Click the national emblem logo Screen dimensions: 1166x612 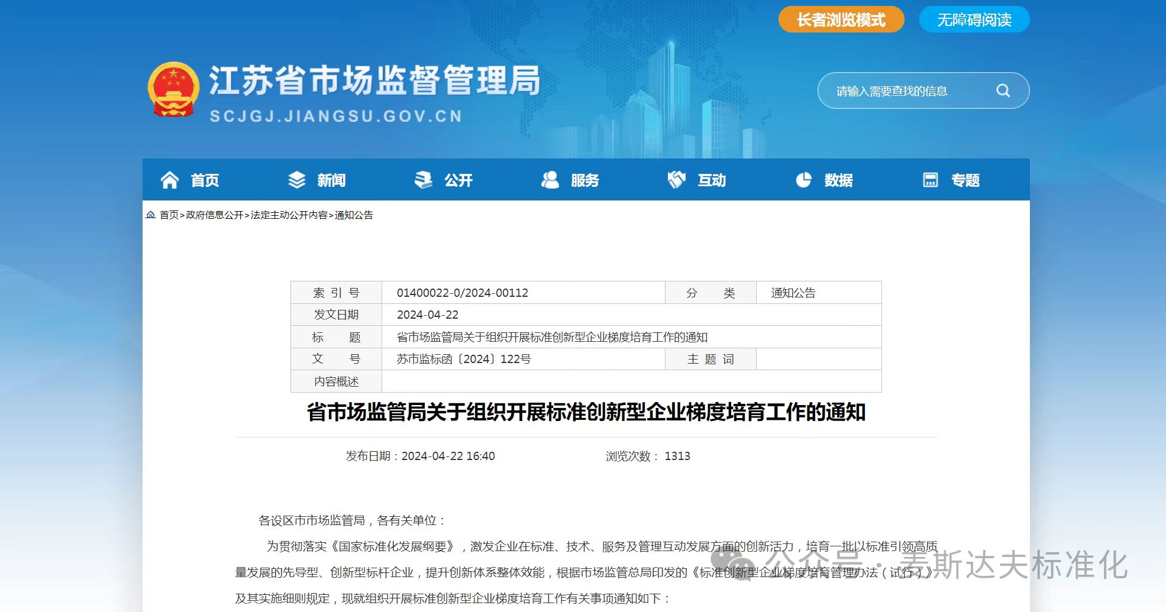pos(173,89)
